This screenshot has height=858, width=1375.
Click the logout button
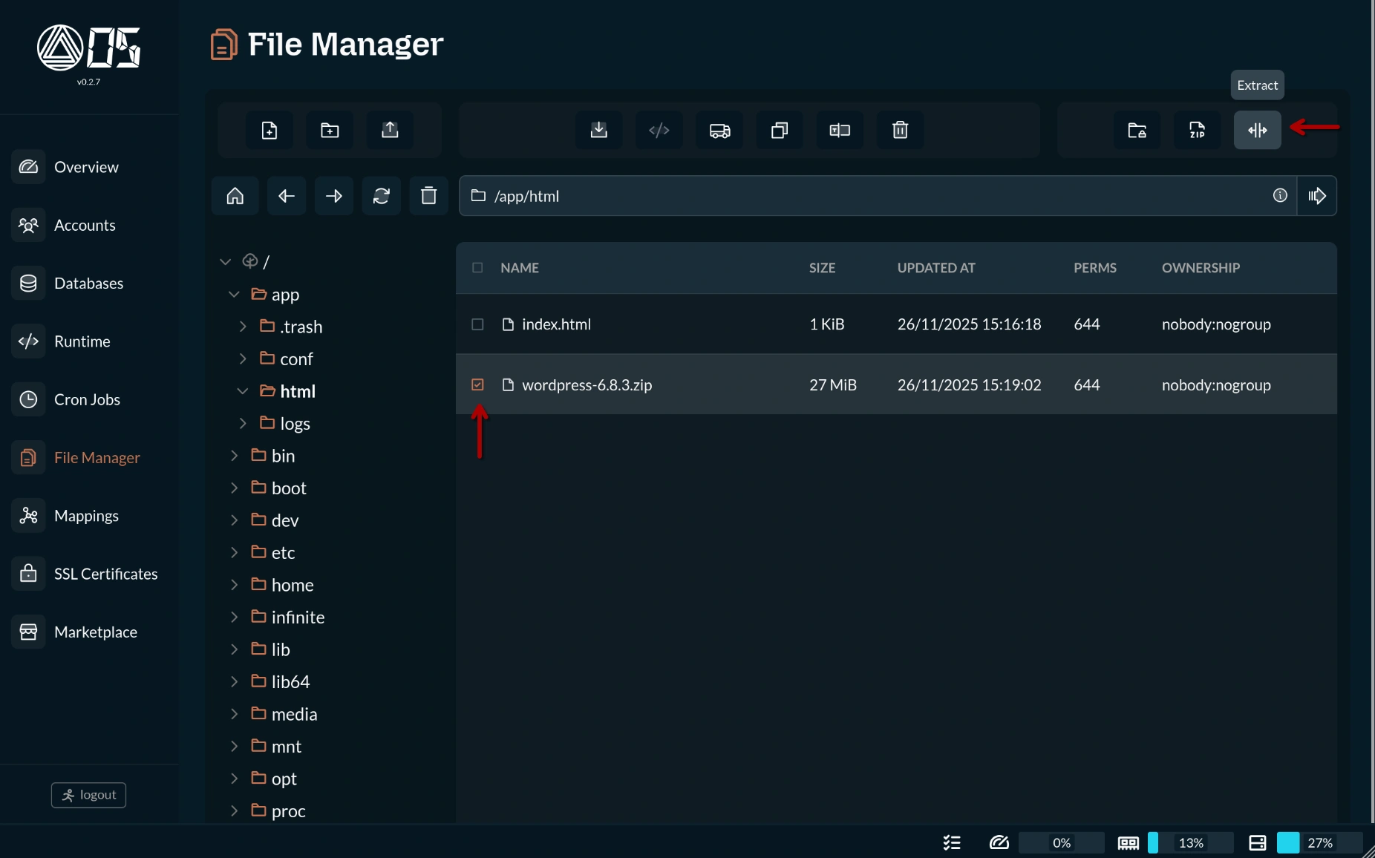(x=88, y=795)
